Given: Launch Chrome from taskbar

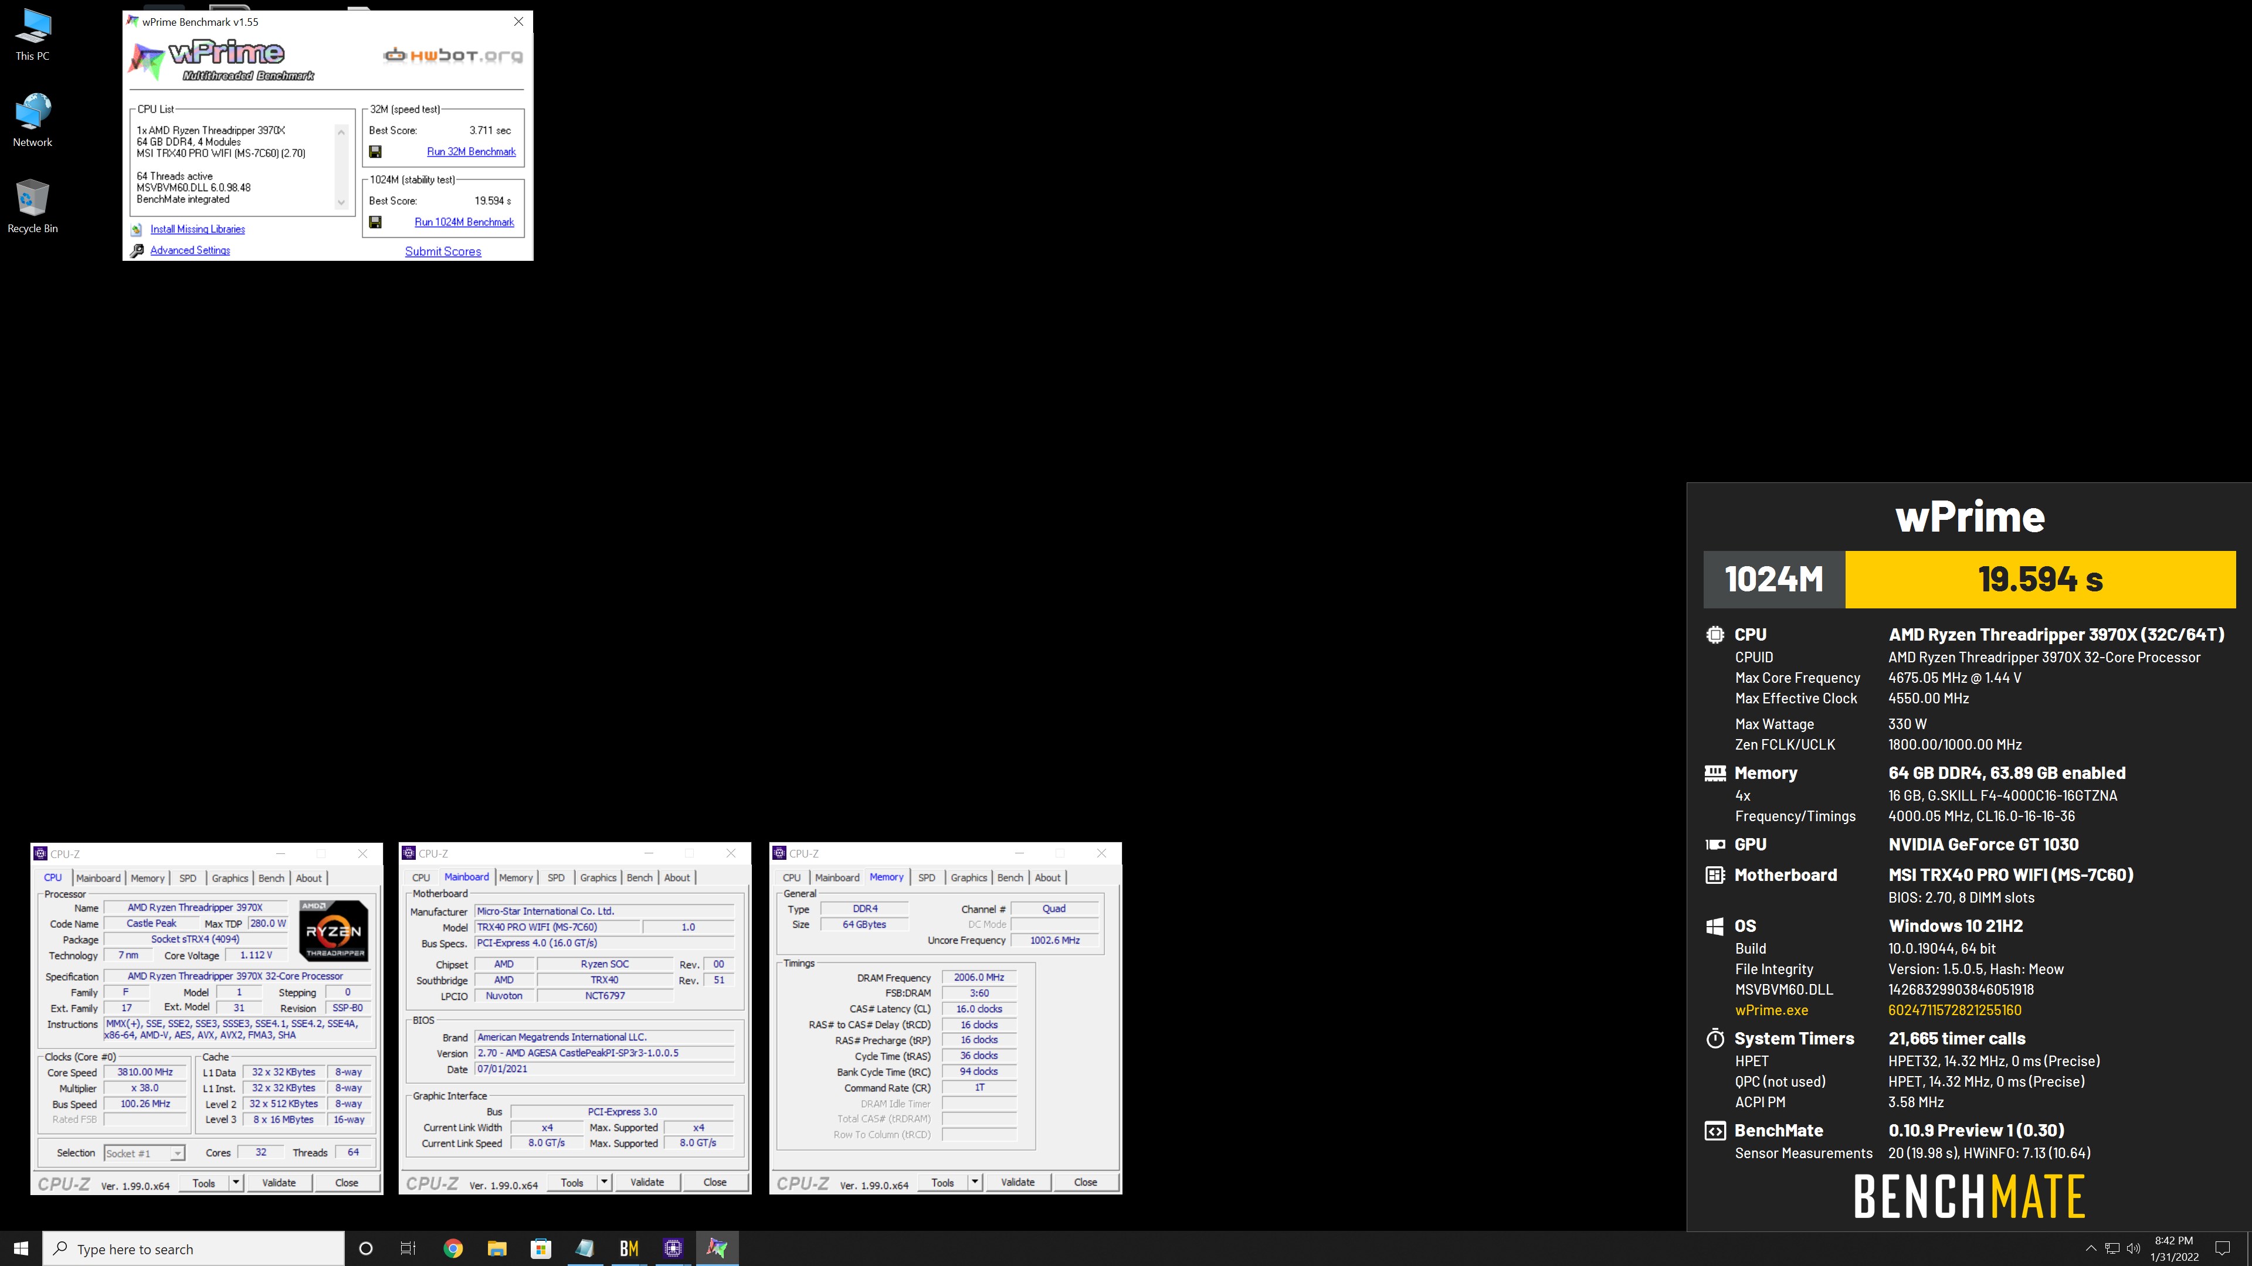Looking at the screenshot, I should pyautogui.click(x=453, y=1248).
